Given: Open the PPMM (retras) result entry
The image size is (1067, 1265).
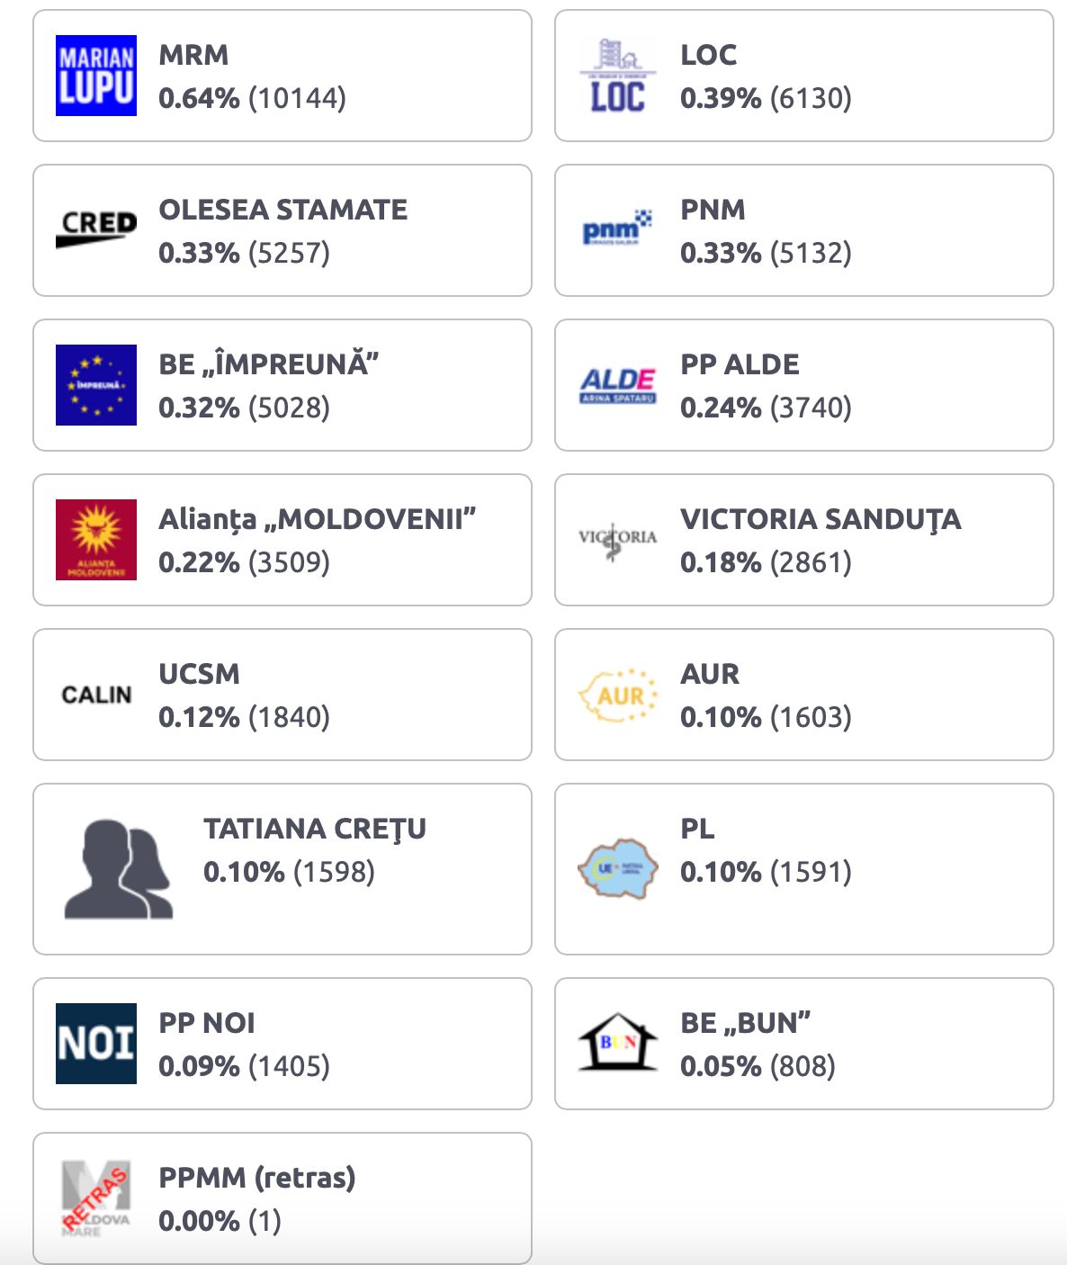Looking at the screenshot, I should click(x=282, y=1198).
